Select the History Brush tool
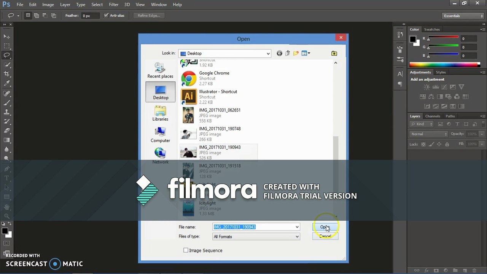The image size is (487, 274). pos(7,121)
